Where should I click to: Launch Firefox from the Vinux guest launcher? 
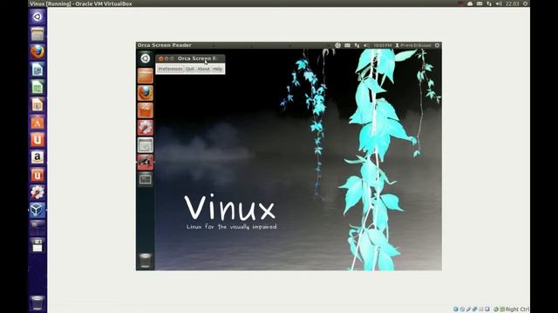pyautogui.click(x=146, y=93)
